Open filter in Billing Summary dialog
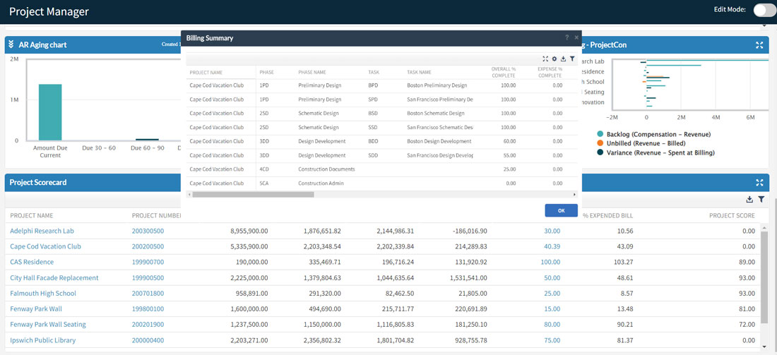 [x=572, y=59]
